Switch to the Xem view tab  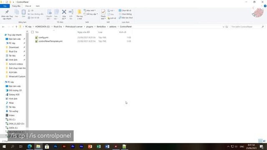[38, 6]
